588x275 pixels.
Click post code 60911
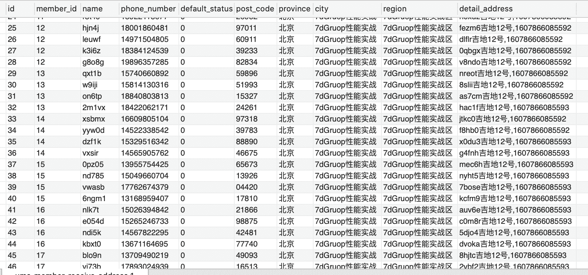(x=246, y=39)
